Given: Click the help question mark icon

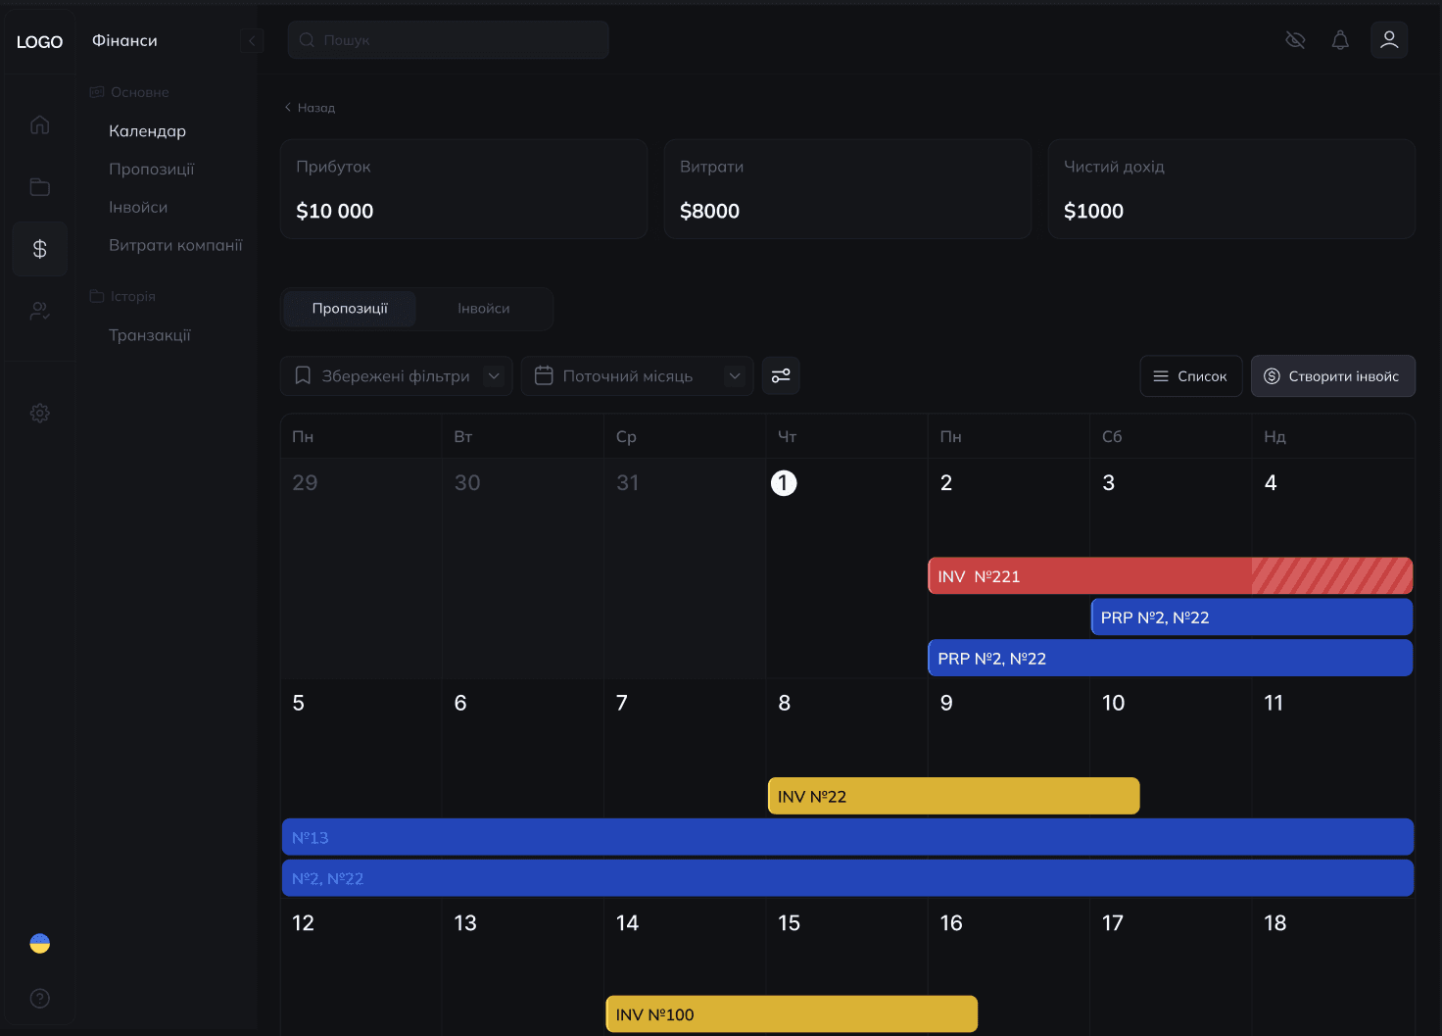Looking at the screenshot, I should coord(39,999).
